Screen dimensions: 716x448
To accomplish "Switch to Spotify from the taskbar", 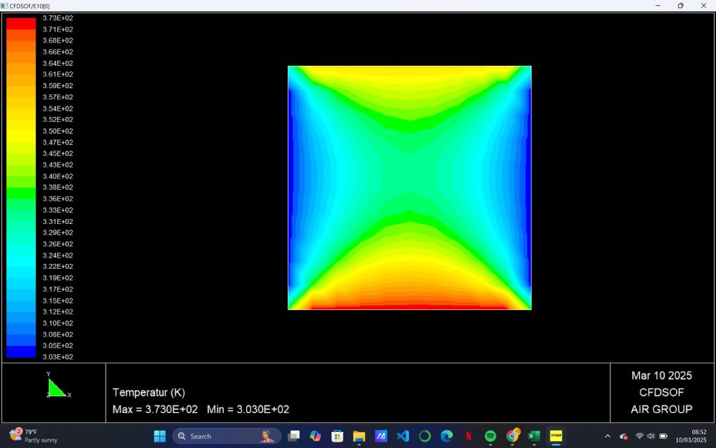I will (490, 436).
